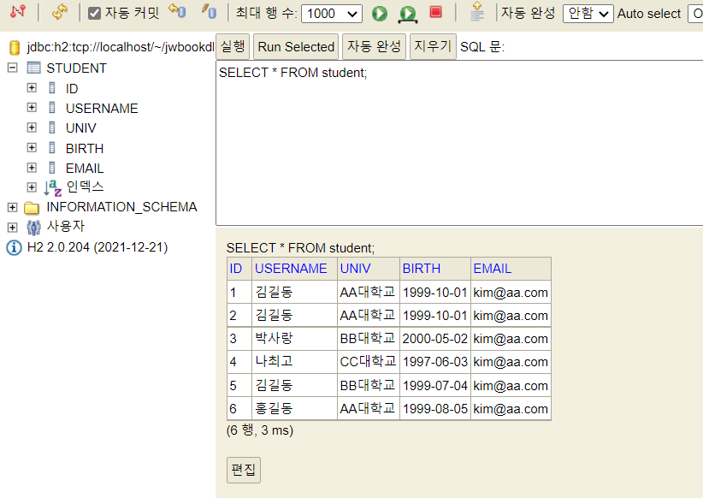Expand the ID column node

pos(32,87)
